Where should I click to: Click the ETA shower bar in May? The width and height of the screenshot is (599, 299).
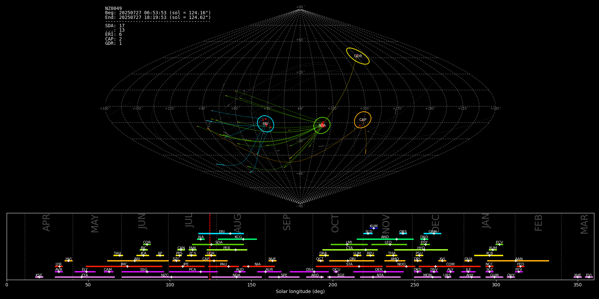pos(85,277)
